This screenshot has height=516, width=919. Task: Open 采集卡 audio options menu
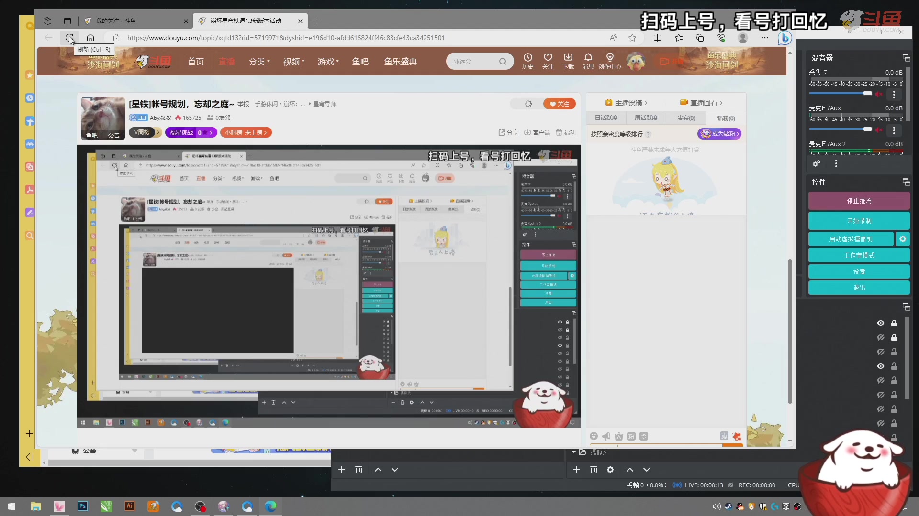894,94
